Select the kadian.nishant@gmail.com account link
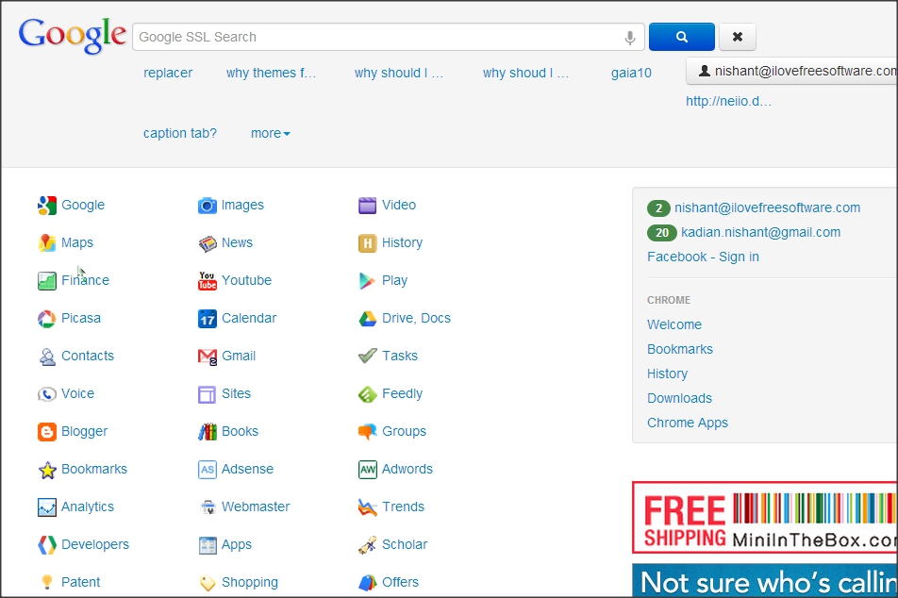This screenshot has width=898, height=598. click(760, 232)
